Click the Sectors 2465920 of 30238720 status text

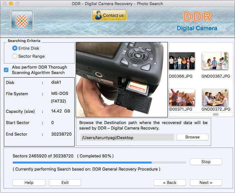pyautogui.click(x=43, y=156)
